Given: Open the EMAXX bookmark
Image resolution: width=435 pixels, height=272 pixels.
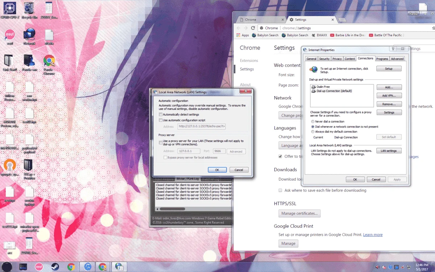Looking at the screenshot, I should (x=319, y=35).
